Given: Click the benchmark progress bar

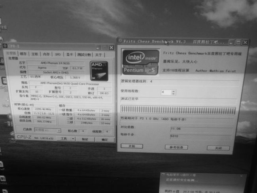Looking at the screenshot, I should (178, 110).
